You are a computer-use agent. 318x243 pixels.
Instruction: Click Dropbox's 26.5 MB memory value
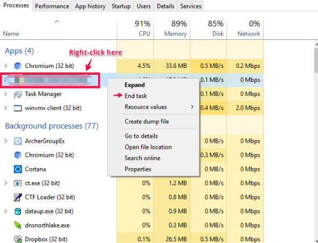(x=176, y=239)
